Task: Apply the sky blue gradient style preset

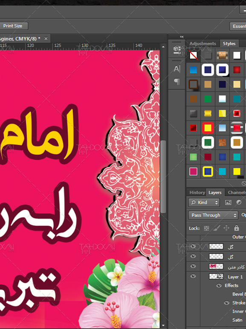Action: [222, 128]
